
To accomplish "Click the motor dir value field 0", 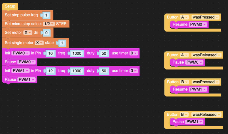I will [46, 33].
